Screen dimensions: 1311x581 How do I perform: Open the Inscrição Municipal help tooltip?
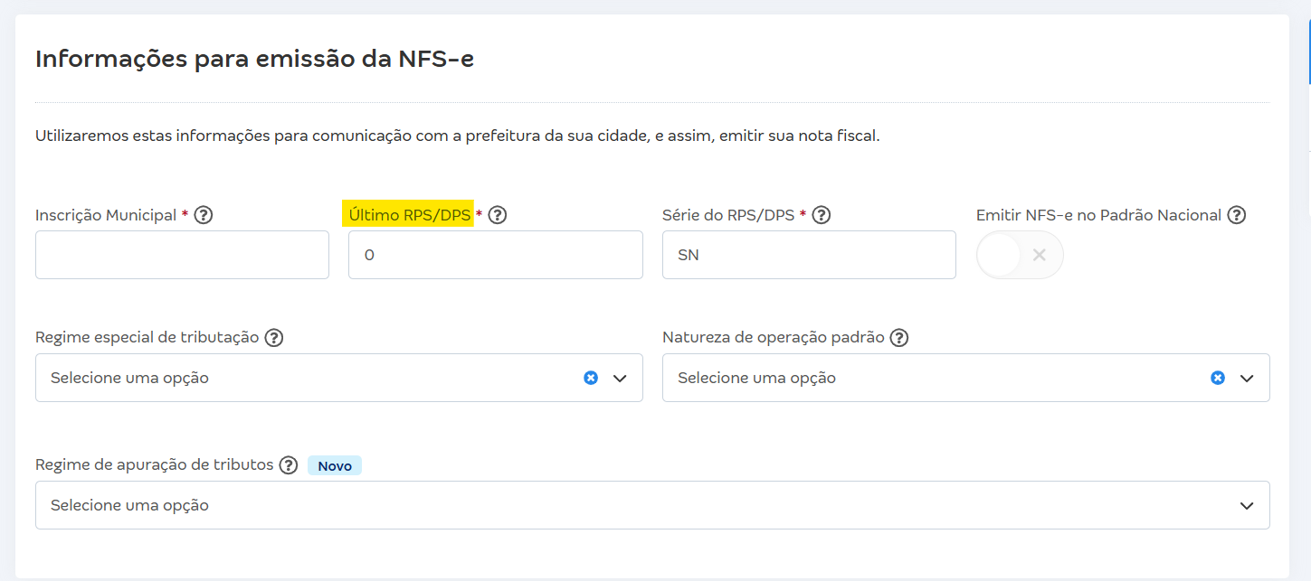(204, 214)
